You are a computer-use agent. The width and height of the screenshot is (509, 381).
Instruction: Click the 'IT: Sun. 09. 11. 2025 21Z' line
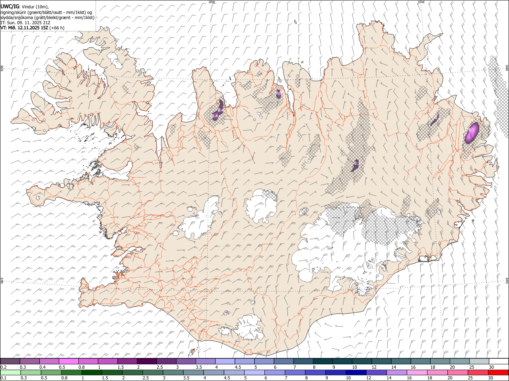point(25,23)
